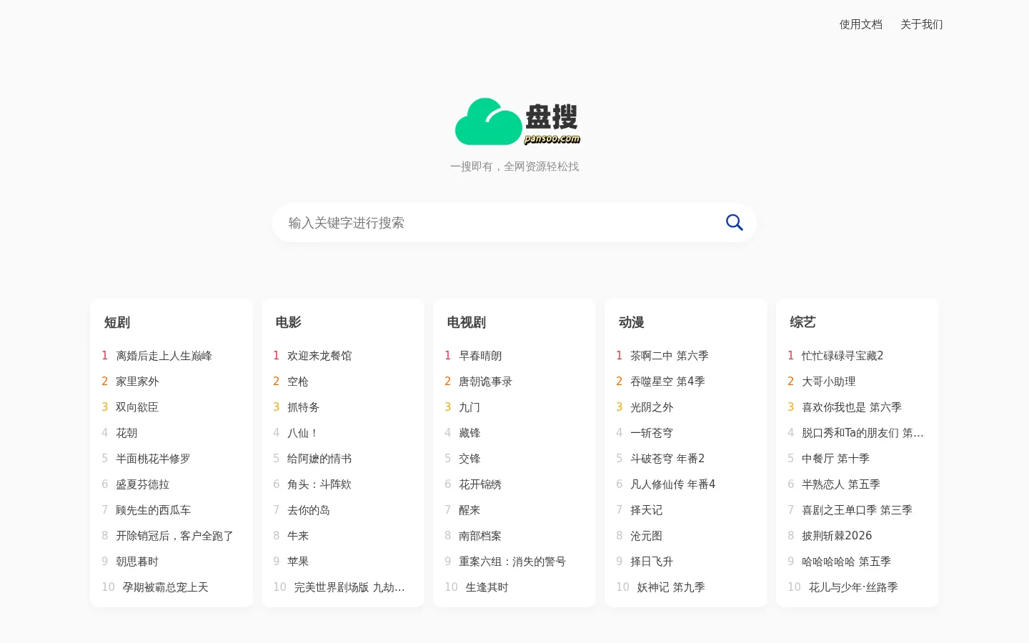1029x643 pixels.
Task: Choose 抓特务 in the movie list
Action: (303, 407)
